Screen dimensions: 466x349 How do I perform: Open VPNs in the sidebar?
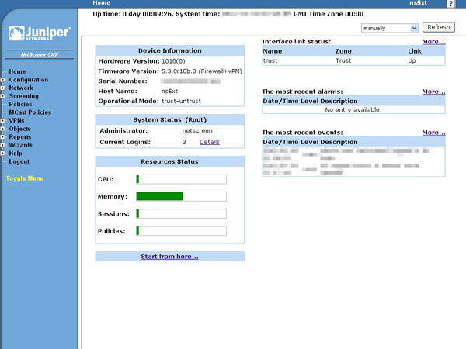(x=16, y=121)
